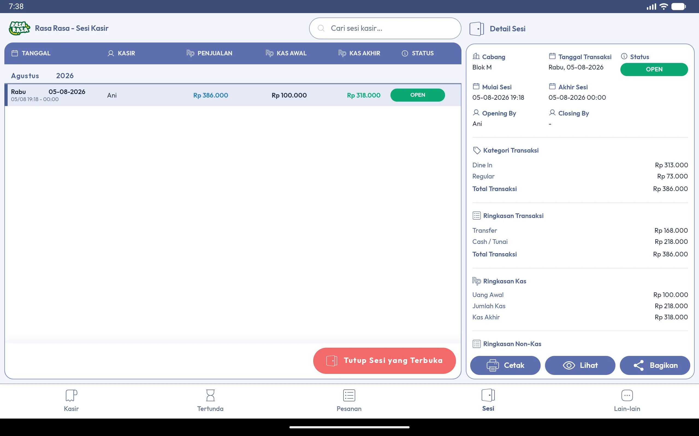Click the Rp icon beside Ringkasan Kas
699x436 pixels.
click(x=476, y=281)
